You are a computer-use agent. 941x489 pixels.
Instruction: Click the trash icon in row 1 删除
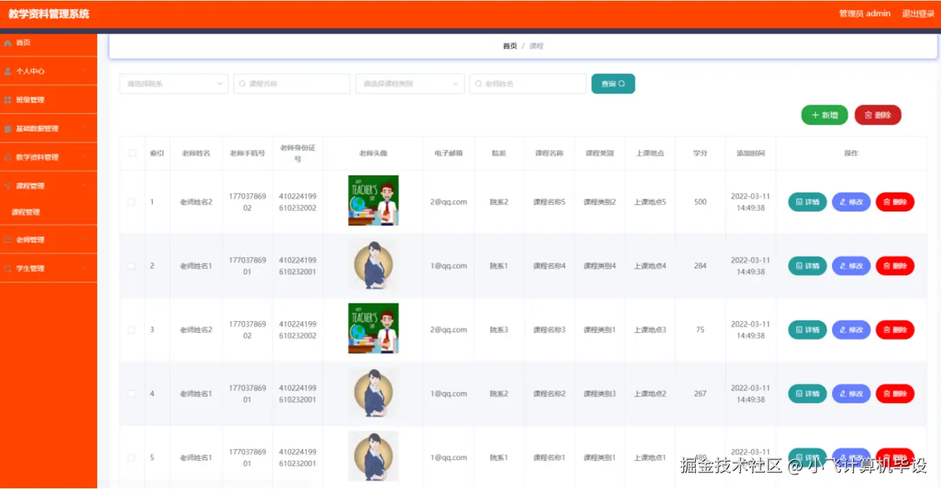coord(887,202)
